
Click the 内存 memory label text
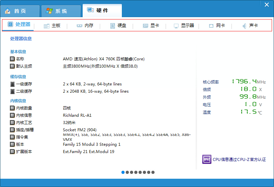pos(89,26)
